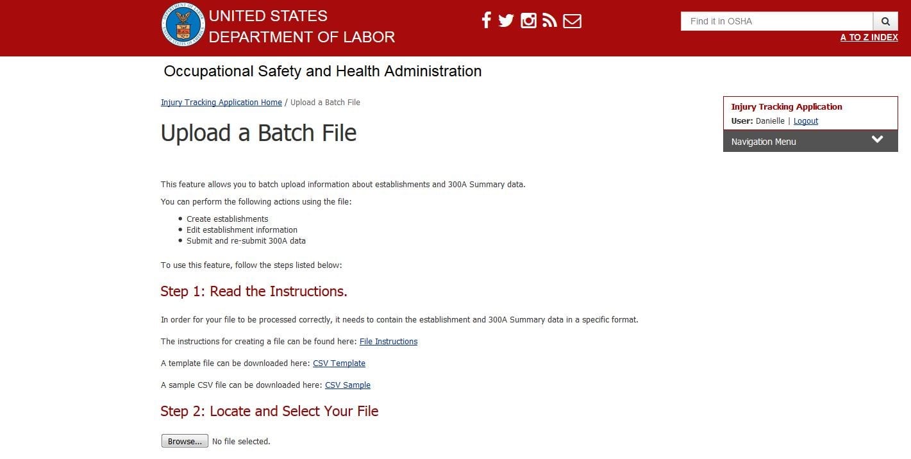911x459 pixels.
Task: Open the A TO Z INDEX link
Action: click(x=869, y=37)
